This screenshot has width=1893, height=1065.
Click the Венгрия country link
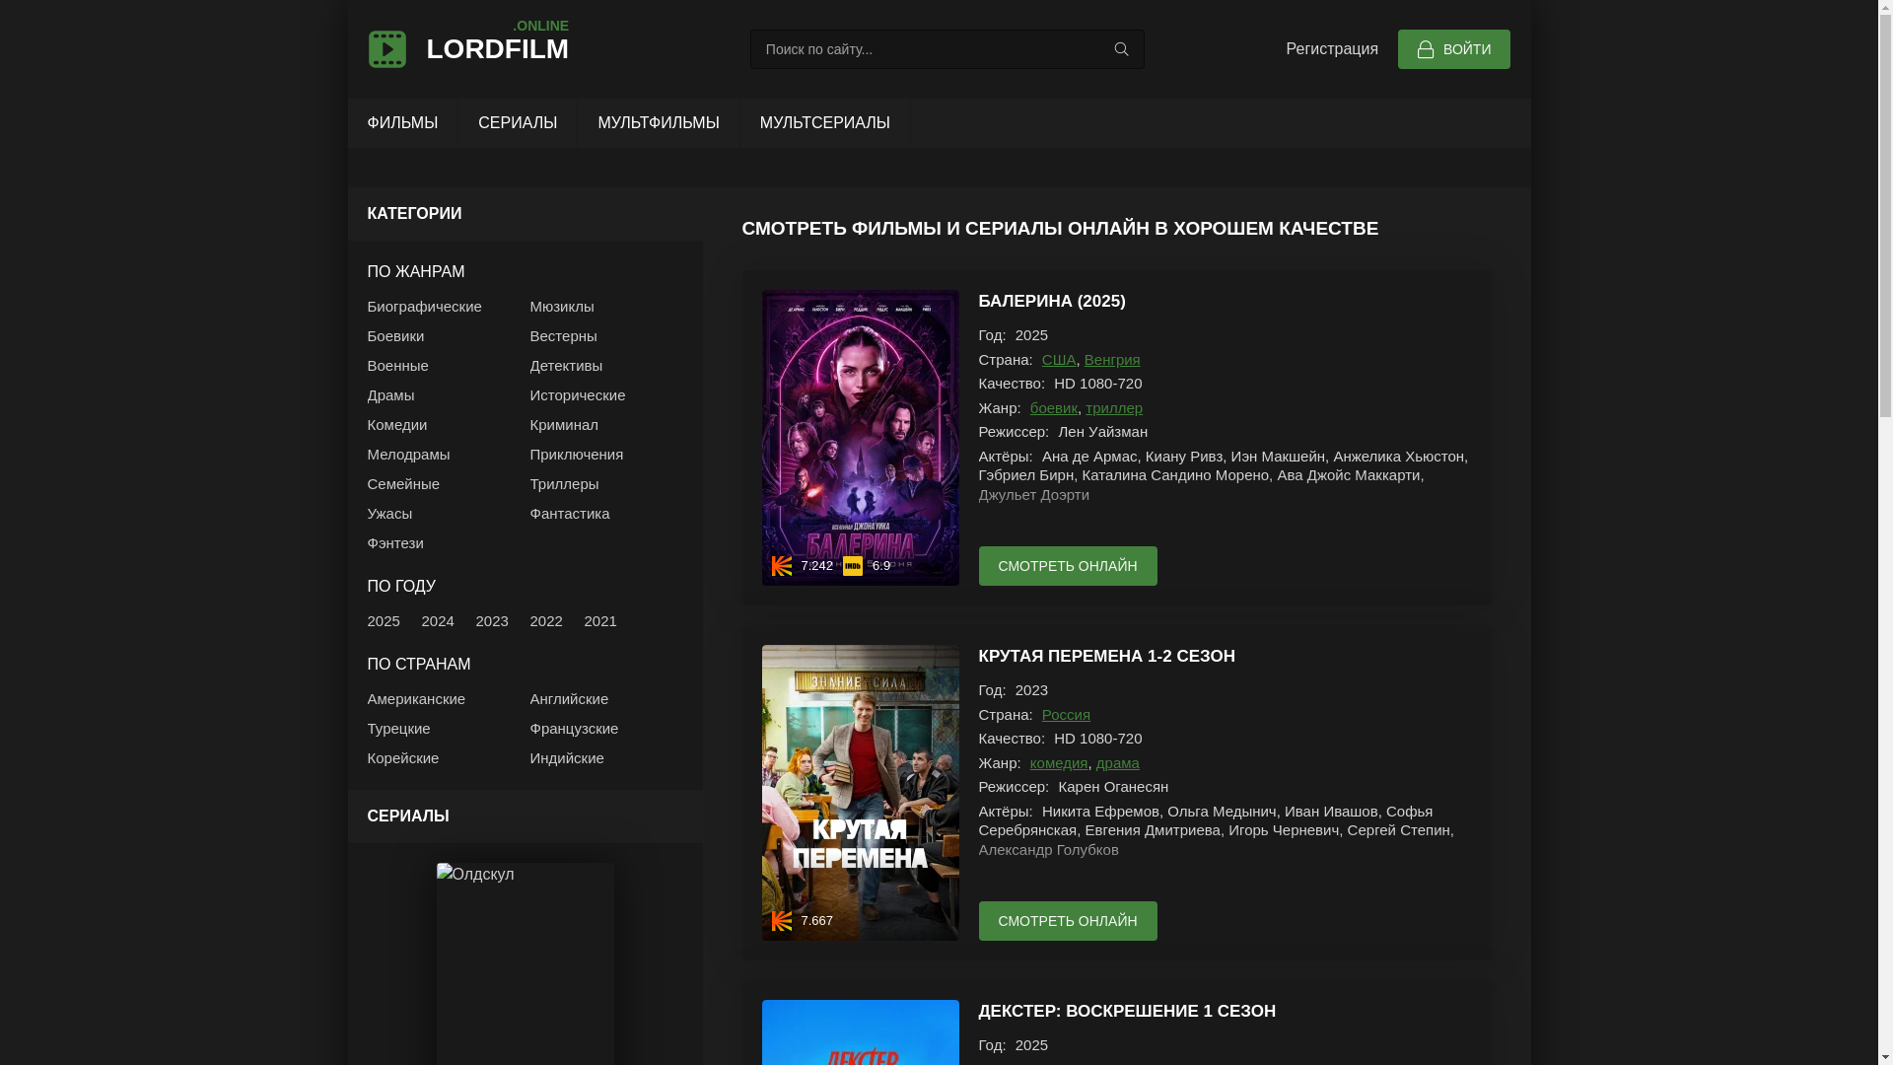(x=1112, y=360)
